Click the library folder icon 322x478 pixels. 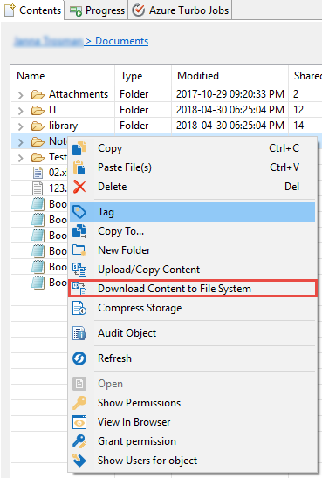pyautogui.click(x=38, y=126)
